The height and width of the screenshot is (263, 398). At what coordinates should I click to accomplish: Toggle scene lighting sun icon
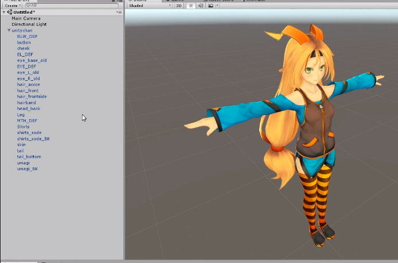(x=190, y=6)
